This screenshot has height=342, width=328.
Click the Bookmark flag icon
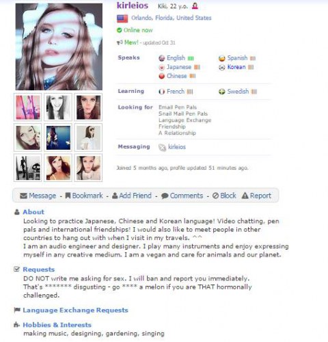pos(68,196)
